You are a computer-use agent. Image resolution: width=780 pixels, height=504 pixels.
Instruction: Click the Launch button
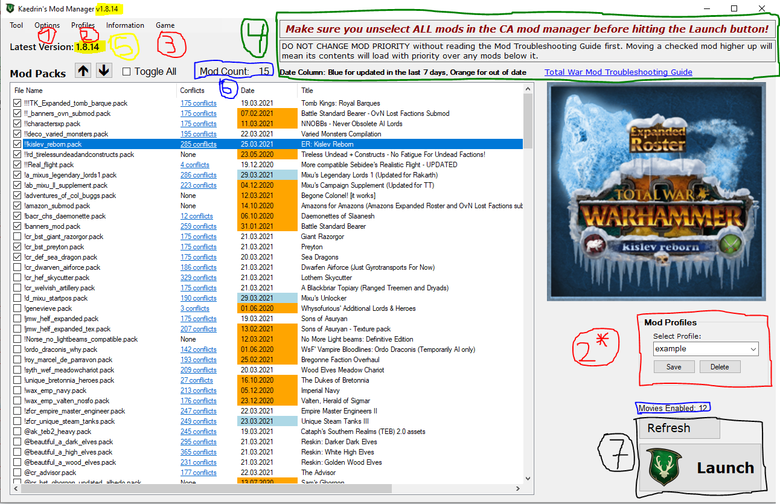pyautogui.click(x=701, y=468)
